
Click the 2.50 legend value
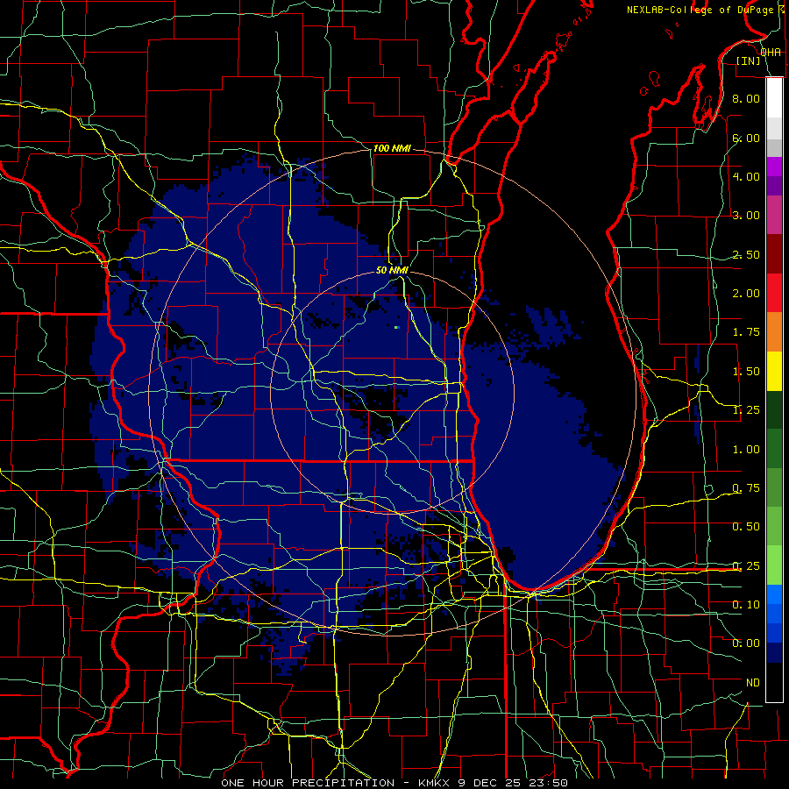[x=746, y=254]
